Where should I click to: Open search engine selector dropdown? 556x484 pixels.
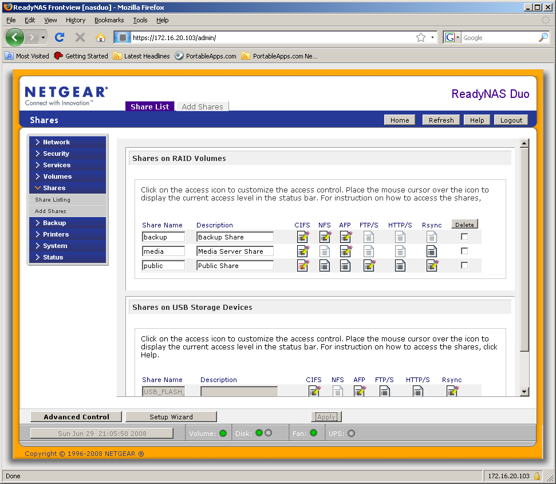pos(452,37)
